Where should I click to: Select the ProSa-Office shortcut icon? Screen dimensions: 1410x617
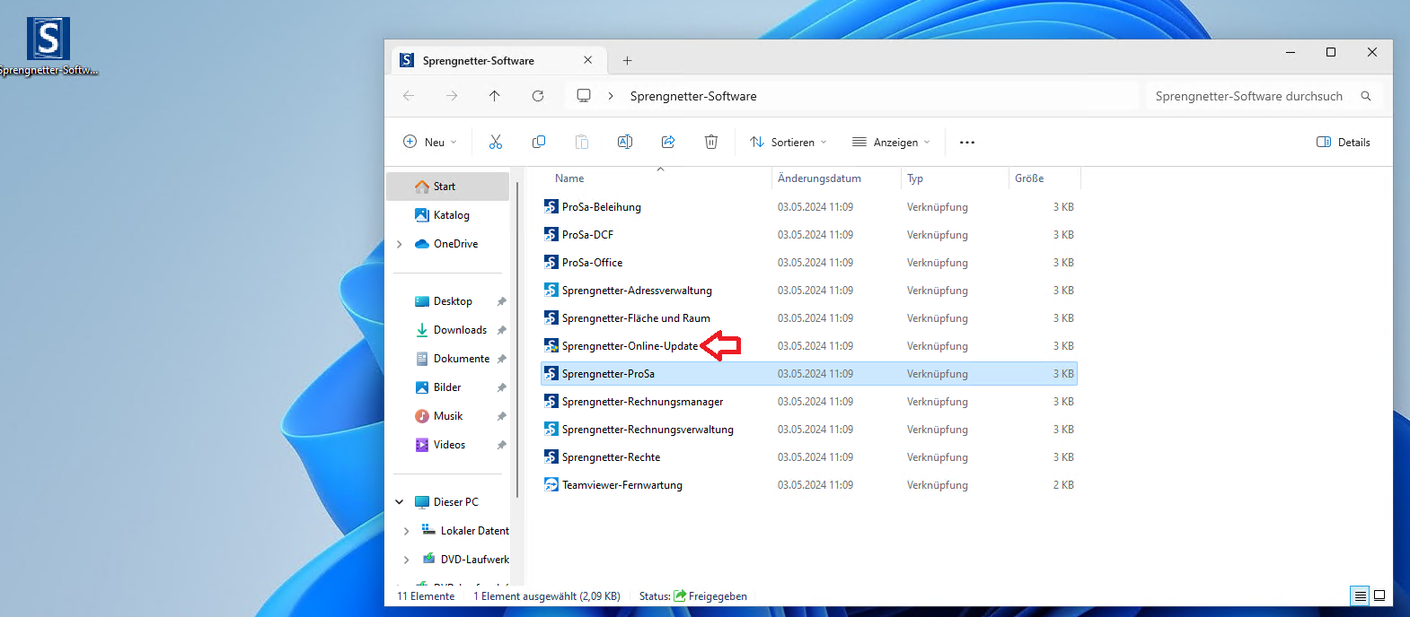(x=551, y=262)
